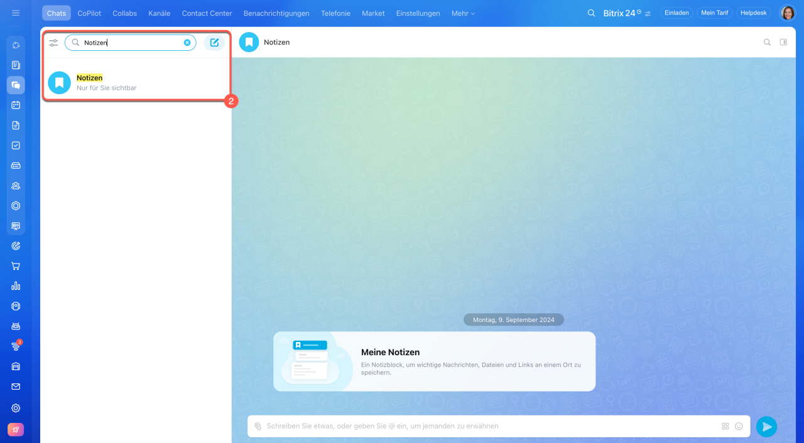The height and width of the screenshot is (443, 804).
Task: Open the Contact Center tab
Action: tap(207, 13)
